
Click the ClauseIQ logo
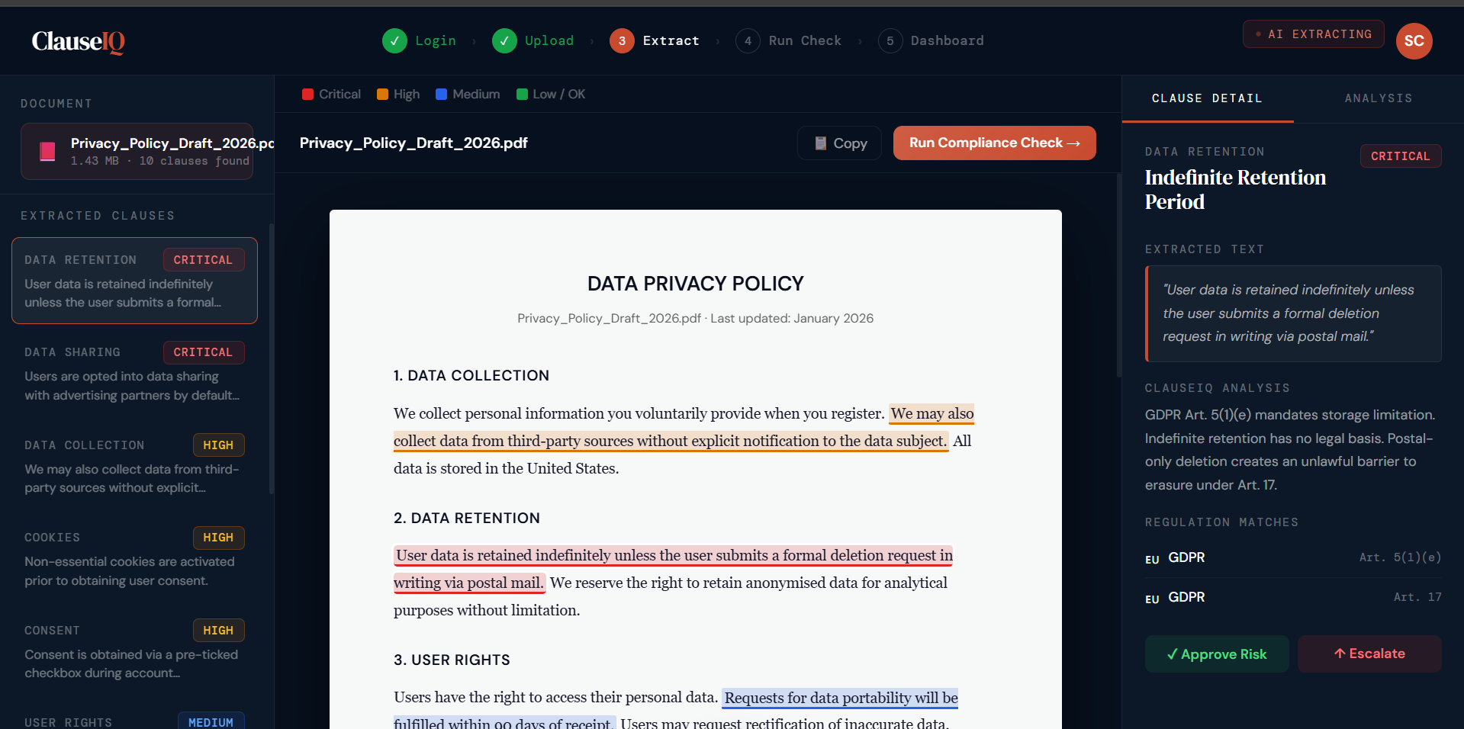(x=78, y=41)
